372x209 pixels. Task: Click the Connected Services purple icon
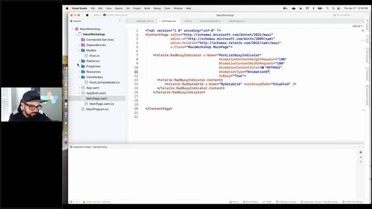tap(83, 39)
